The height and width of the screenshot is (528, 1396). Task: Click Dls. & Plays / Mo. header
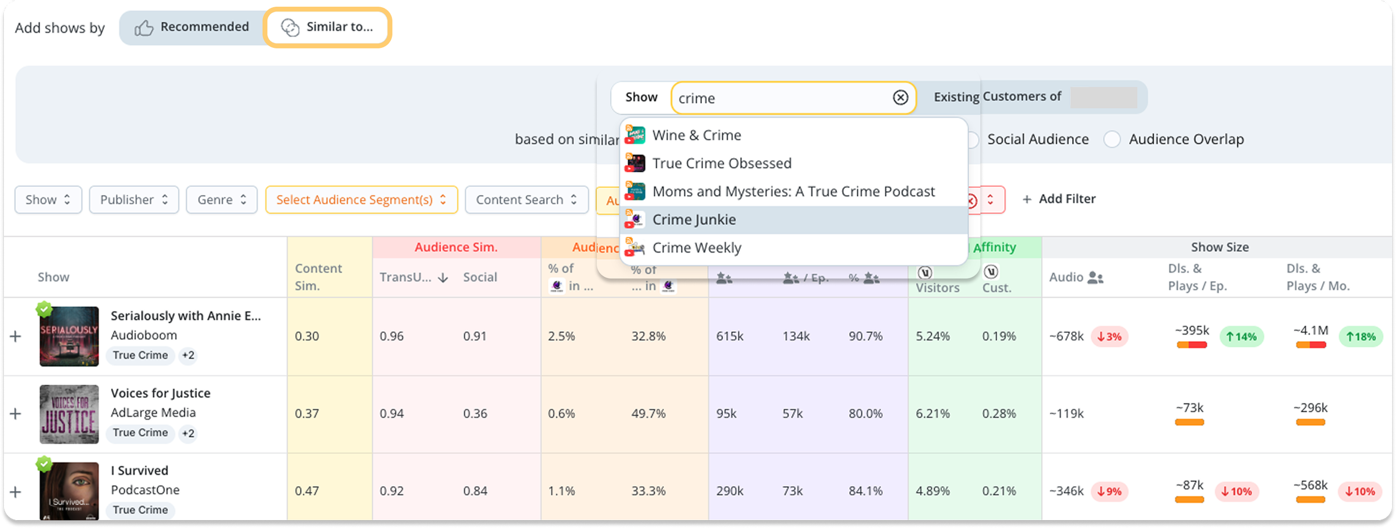coord(1318,277)
